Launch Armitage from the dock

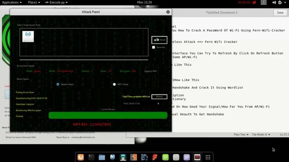click(x=123, y=157)
